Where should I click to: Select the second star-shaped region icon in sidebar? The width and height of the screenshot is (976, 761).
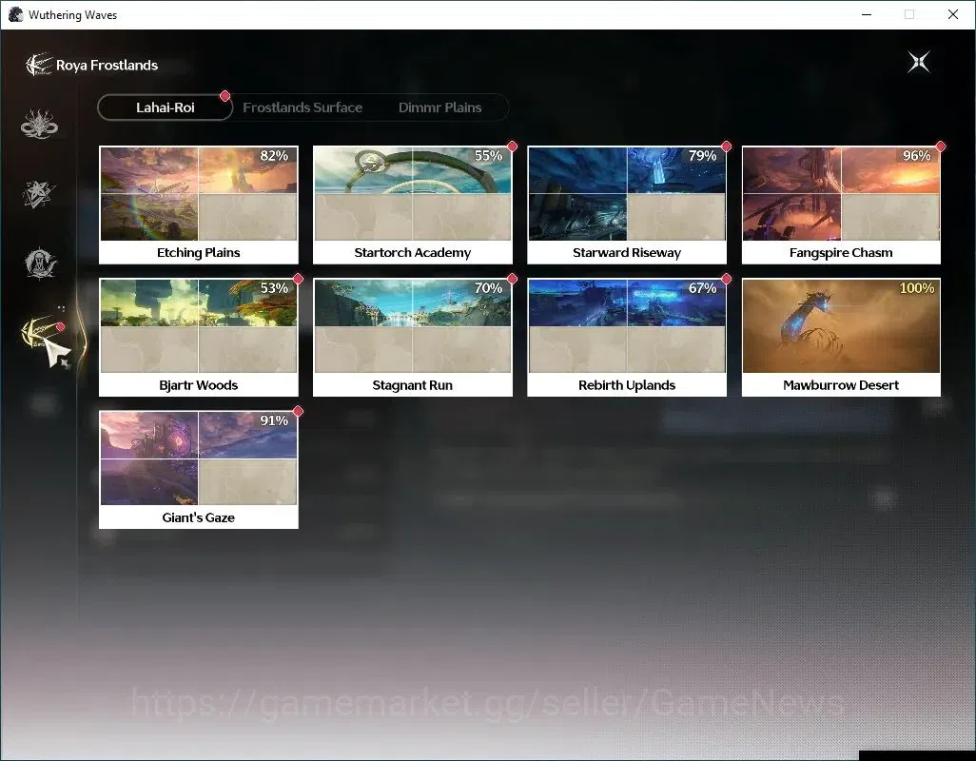(39, 193)
